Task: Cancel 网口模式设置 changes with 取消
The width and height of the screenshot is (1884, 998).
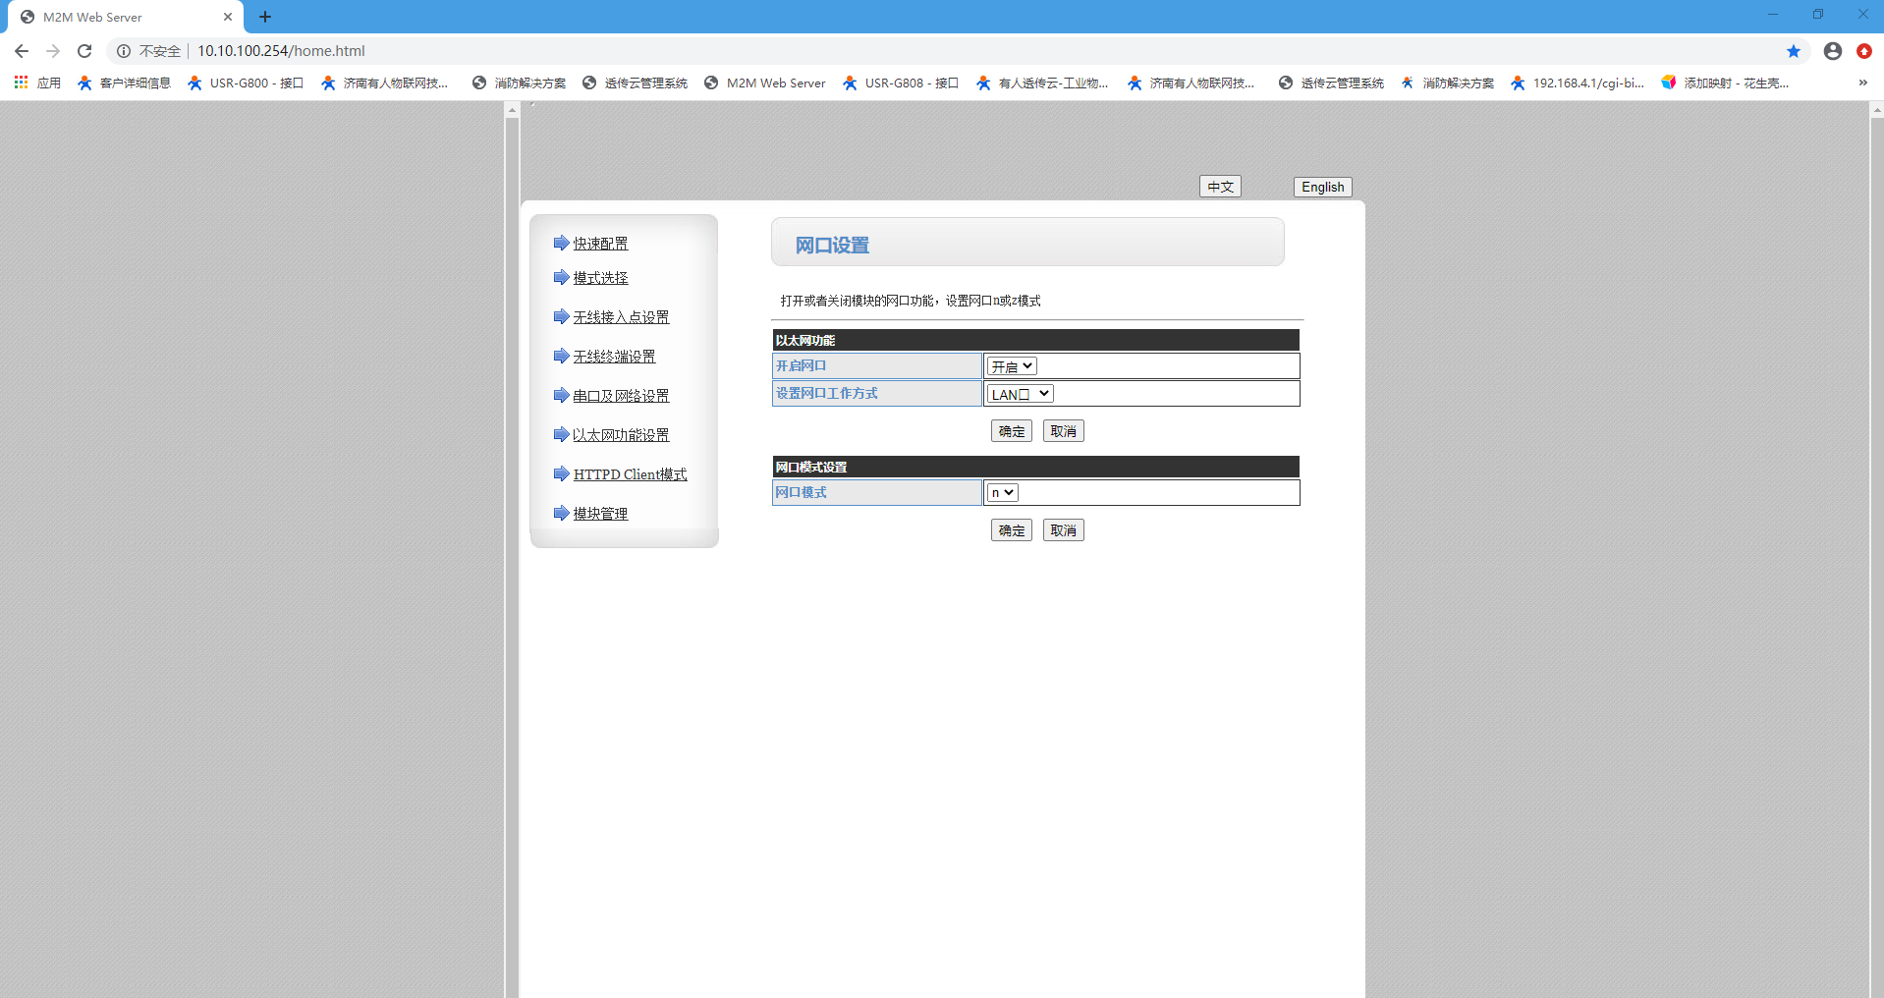Action: (x=1063, y=530)
